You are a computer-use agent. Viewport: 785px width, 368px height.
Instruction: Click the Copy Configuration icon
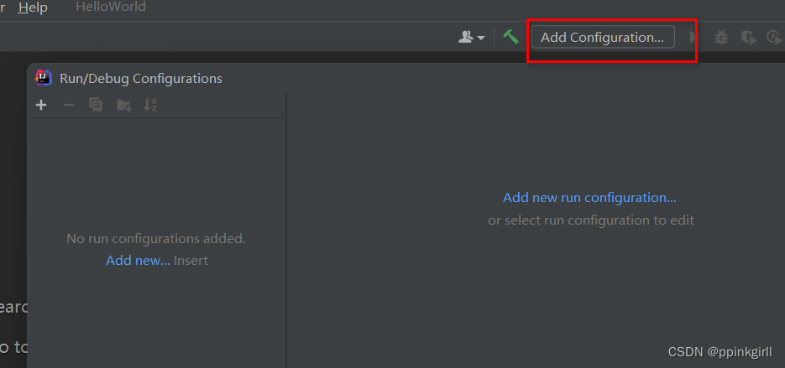(x=96, y=105)
